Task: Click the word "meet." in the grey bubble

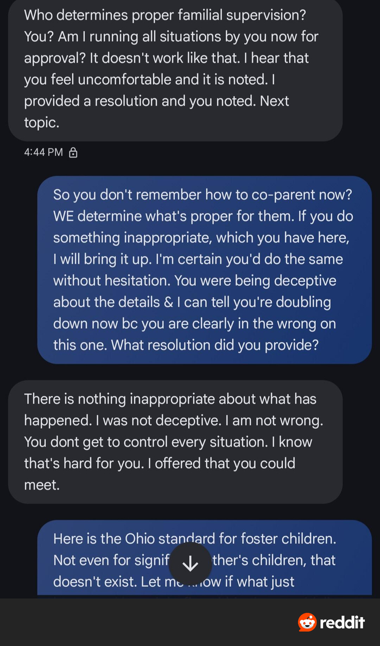Action: click(41, 485)
